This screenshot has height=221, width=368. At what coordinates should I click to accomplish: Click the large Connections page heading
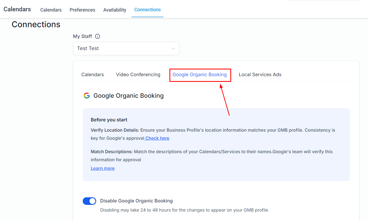(36, 24)
